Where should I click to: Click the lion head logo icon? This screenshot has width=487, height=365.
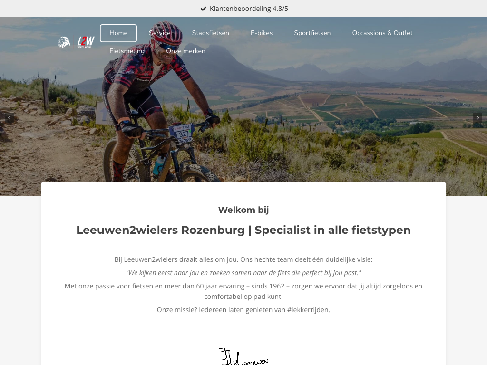[x=64, y=42]
